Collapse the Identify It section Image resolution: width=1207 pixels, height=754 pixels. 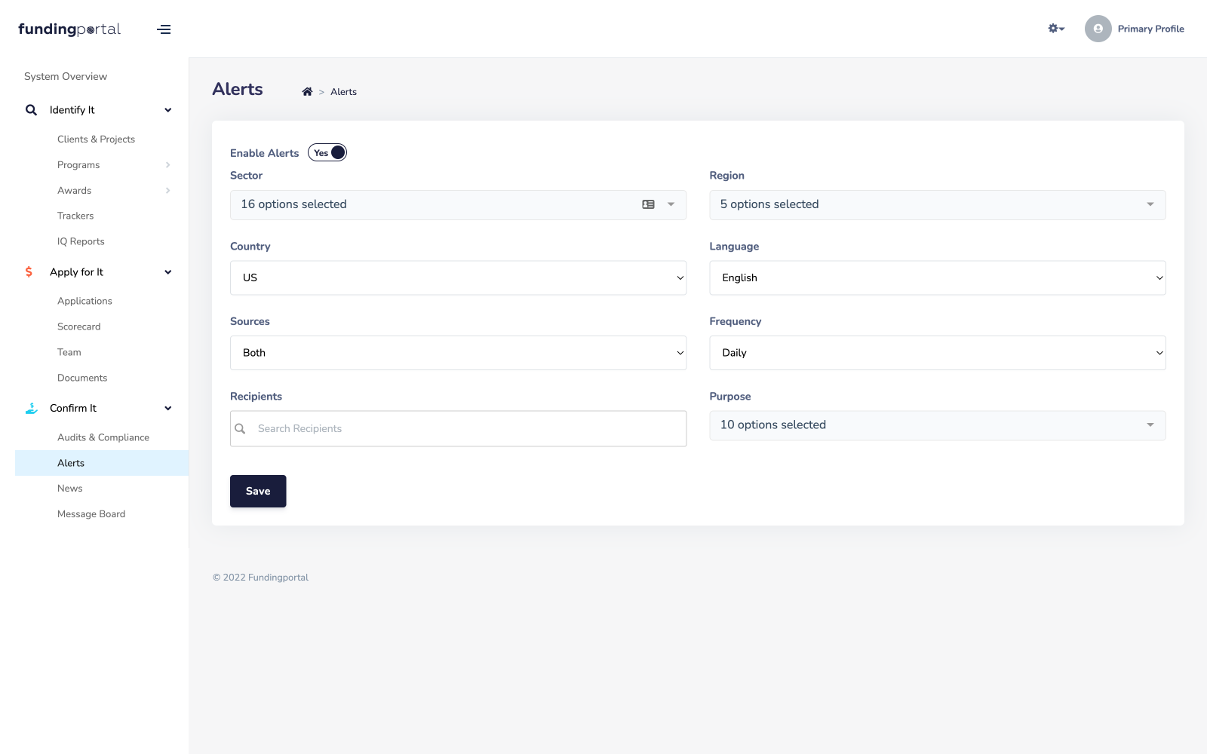pos(167,109)
